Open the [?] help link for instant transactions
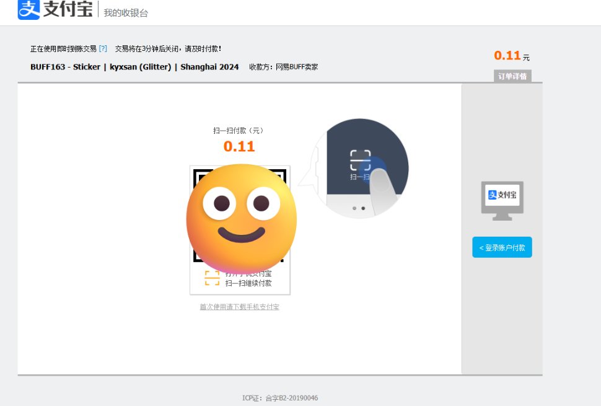 (103, 49)
